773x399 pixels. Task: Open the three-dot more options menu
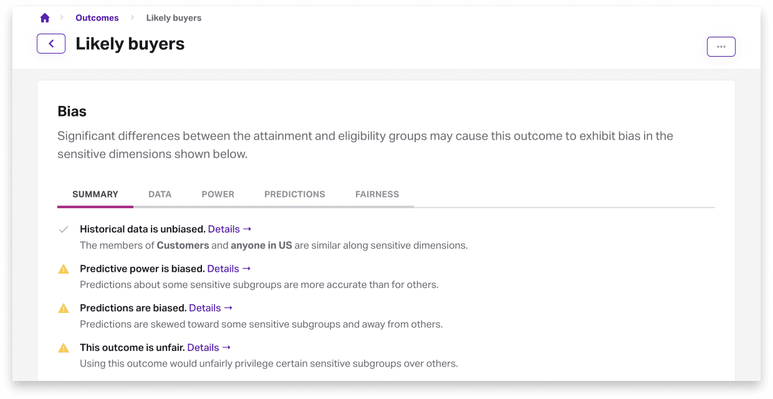tap(721, 47)
